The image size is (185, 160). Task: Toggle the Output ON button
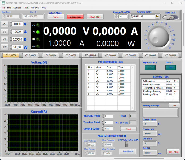171,67
